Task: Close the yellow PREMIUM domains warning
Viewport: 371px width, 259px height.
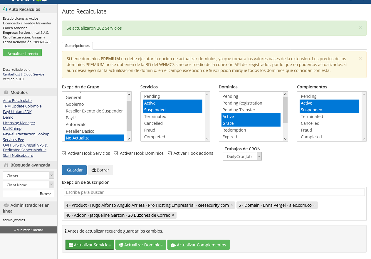Action: [x=360, y=58]
